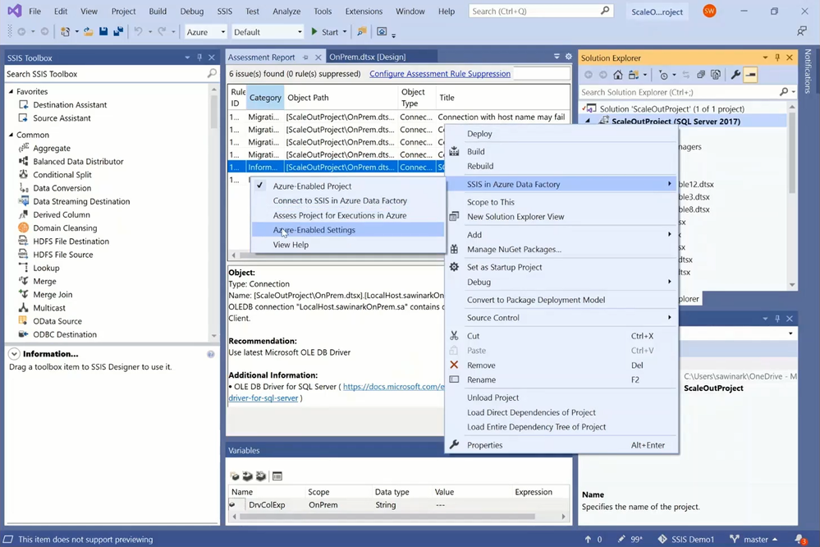Toggle auto-hide pin on Solution Explorer

coord(777,57)
